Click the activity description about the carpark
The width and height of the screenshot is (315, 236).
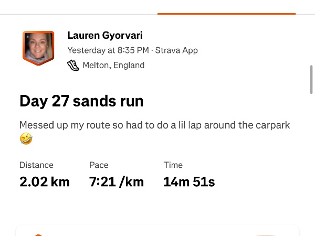154,125
